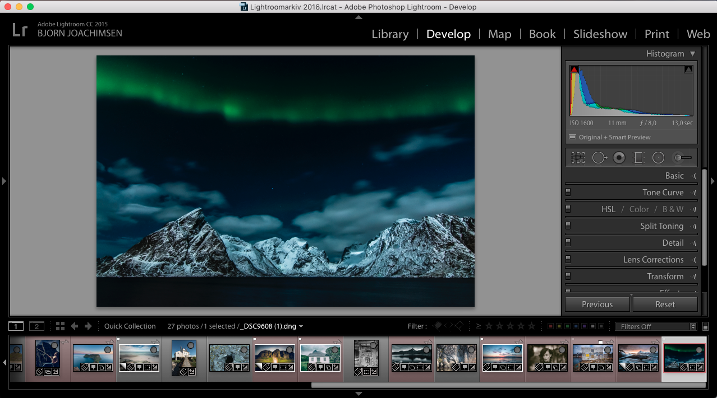
Task: Open Grid view from filmstrip toolbar
Action: point(60,326)
